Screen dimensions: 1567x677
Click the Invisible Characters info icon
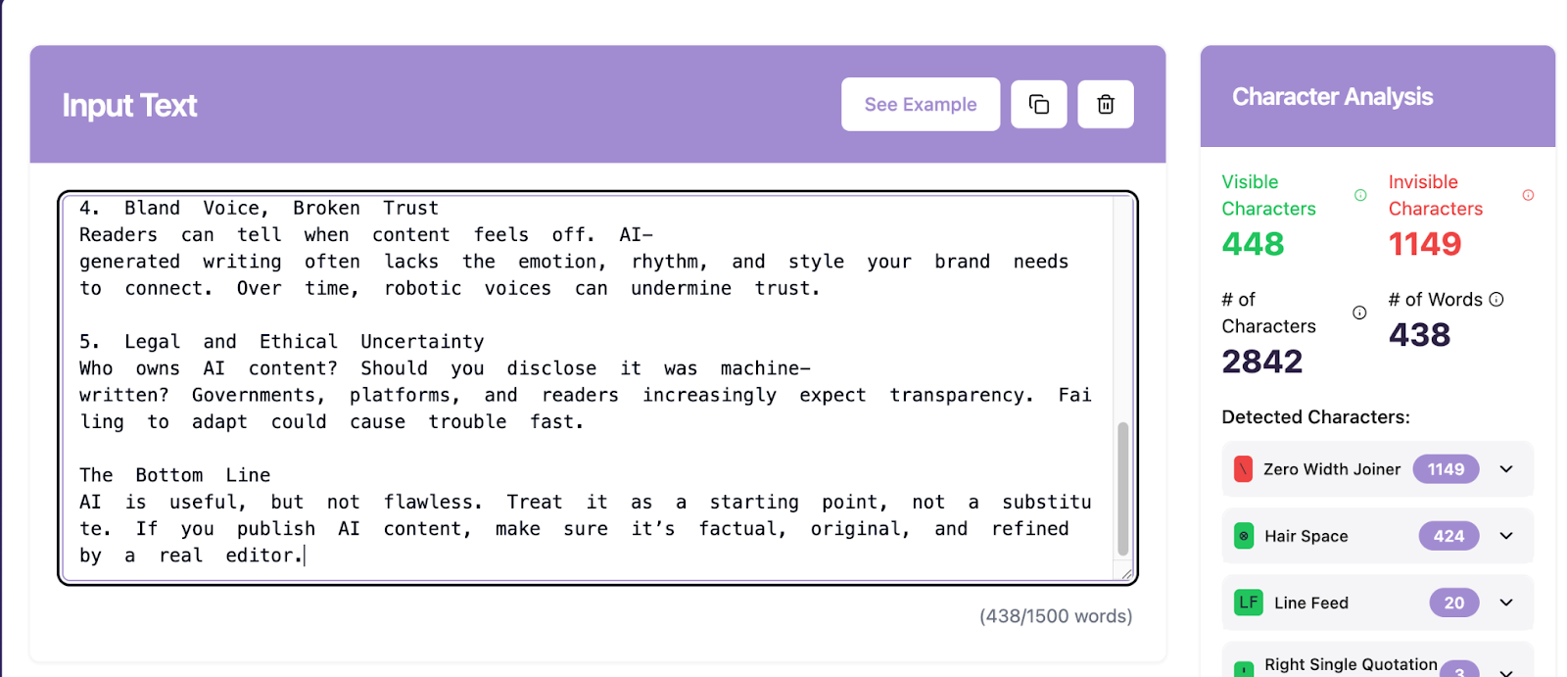tap(1528, 195)
